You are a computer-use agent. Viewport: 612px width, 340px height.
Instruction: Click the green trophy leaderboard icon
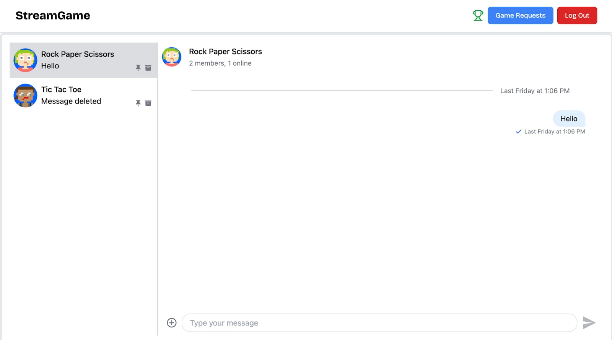point(478,16)
